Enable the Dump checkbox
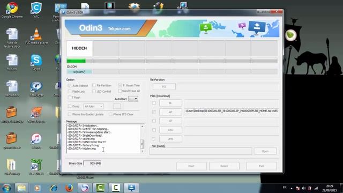 click(x=70, y=106)
